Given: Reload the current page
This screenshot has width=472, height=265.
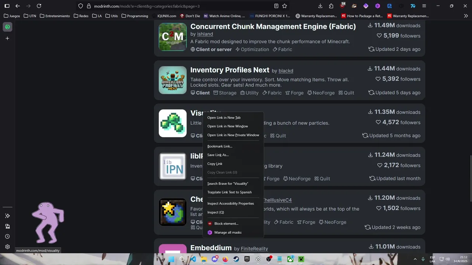Looking at the screenshot, I should coord(39,6).
